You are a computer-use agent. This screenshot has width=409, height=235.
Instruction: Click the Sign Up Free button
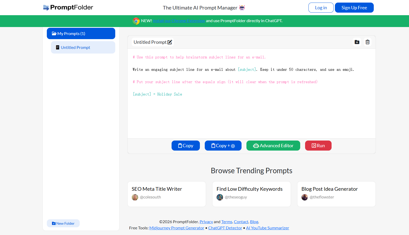click(x=354, y=8)
